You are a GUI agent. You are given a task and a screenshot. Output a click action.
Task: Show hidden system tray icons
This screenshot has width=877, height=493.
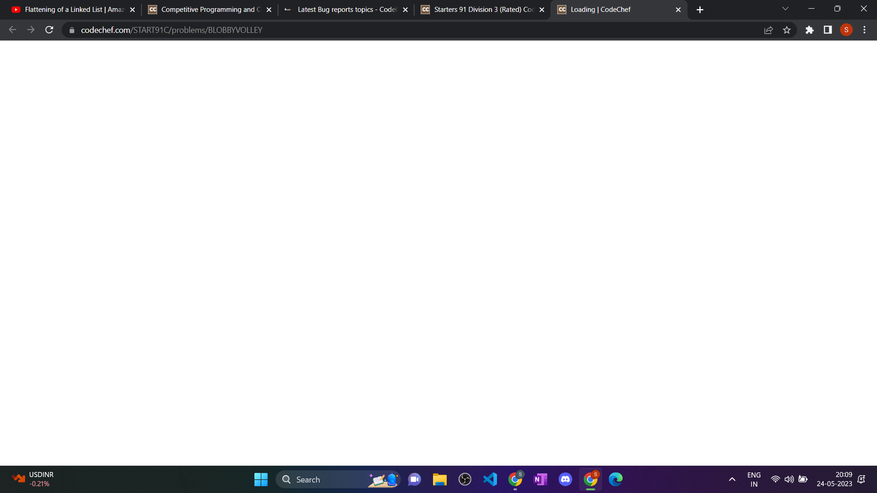coord(732,479)
